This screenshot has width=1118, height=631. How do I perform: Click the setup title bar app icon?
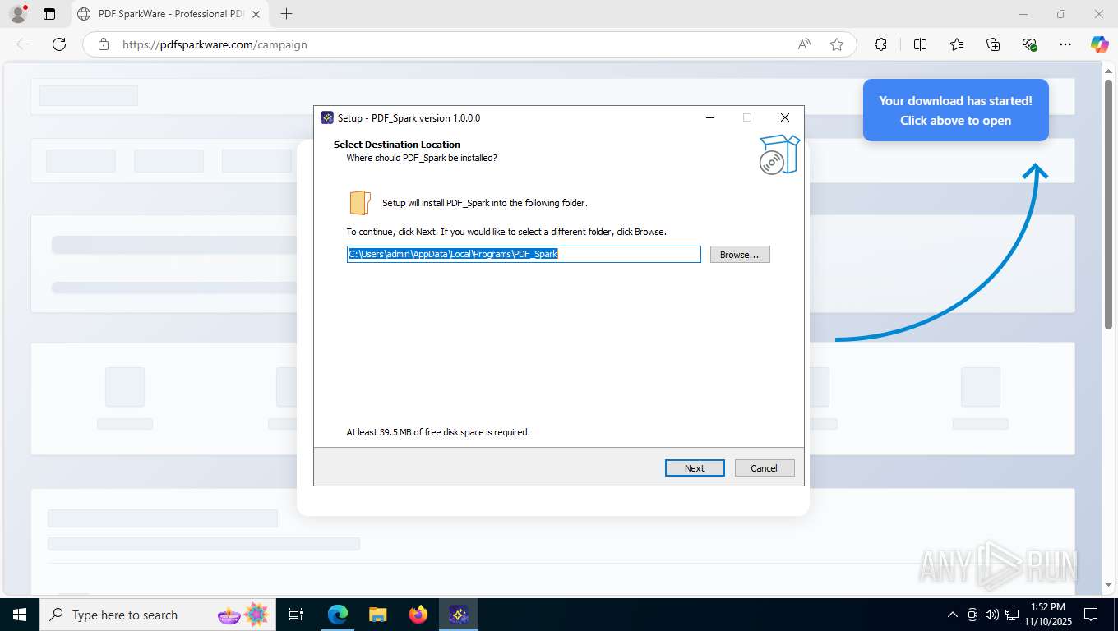(327, 117)
